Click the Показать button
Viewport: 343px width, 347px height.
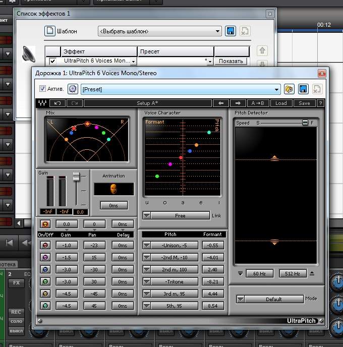click(x=231, y=61)
